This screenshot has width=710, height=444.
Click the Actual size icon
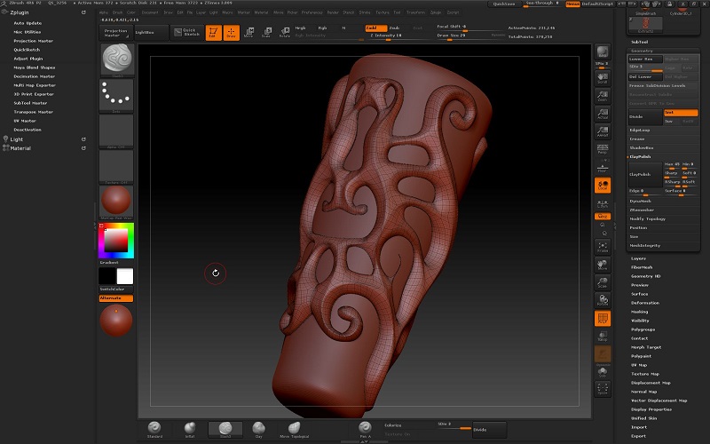603,114
